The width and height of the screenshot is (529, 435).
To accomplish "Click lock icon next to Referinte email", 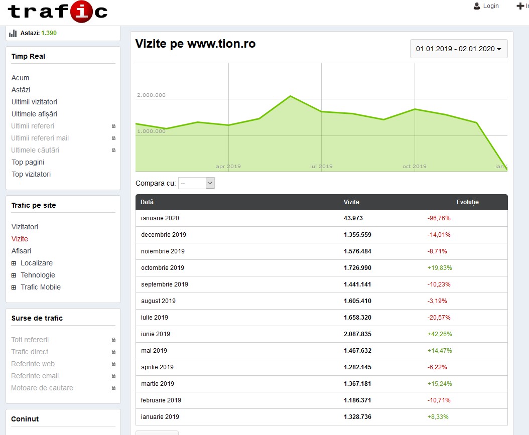I will [113, 376].
